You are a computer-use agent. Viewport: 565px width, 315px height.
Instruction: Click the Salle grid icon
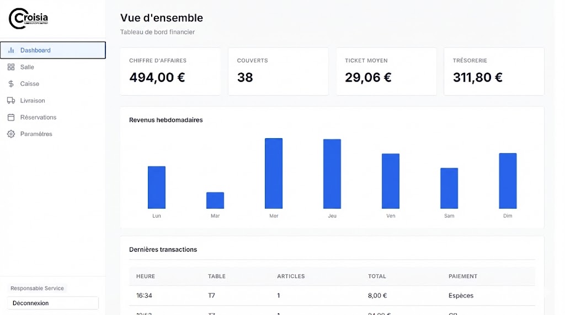point(11,67)
